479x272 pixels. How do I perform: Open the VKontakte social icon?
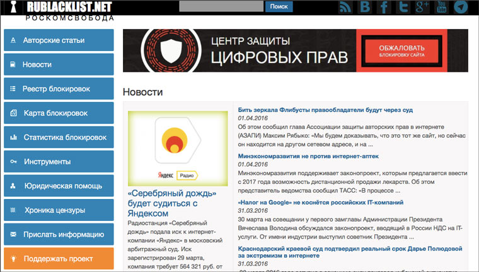point(365,7)
